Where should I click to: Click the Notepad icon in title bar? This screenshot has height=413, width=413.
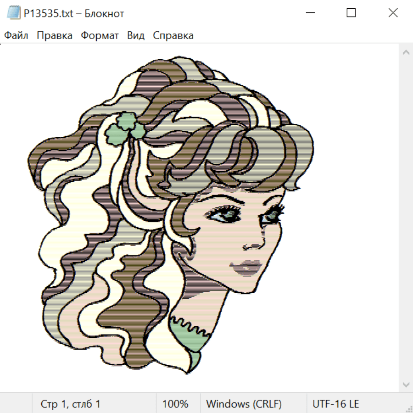point(13,13)
